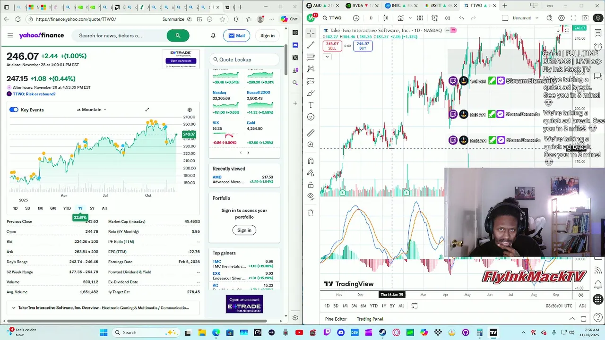Select the text annotation tool
Image resolution: width=605 pixels, height=340 pixels.
tap(311, 105)
